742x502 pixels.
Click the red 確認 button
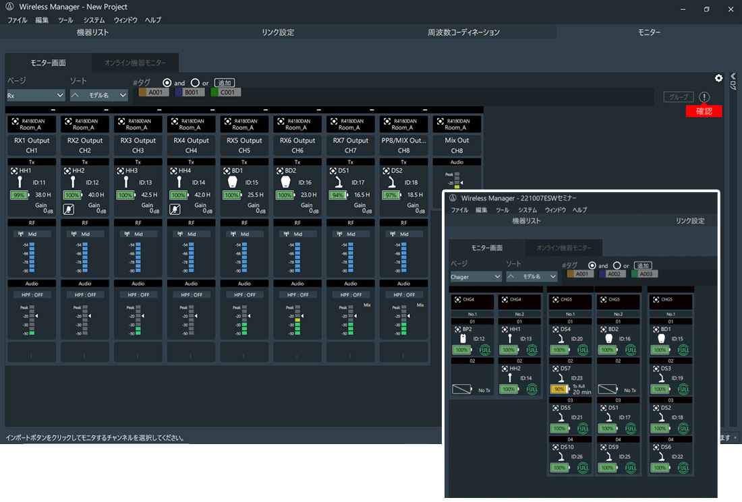[704, 111]
